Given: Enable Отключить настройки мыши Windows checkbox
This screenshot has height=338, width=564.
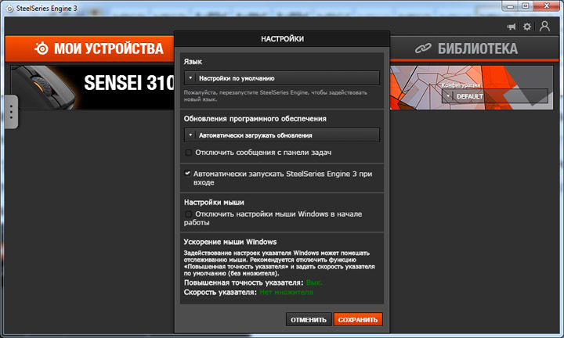Looking at the screenshot, I should [188, 214].
